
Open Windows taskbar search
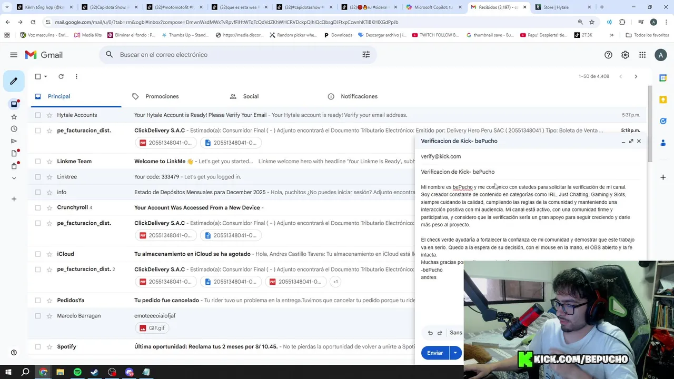[25, 372]
